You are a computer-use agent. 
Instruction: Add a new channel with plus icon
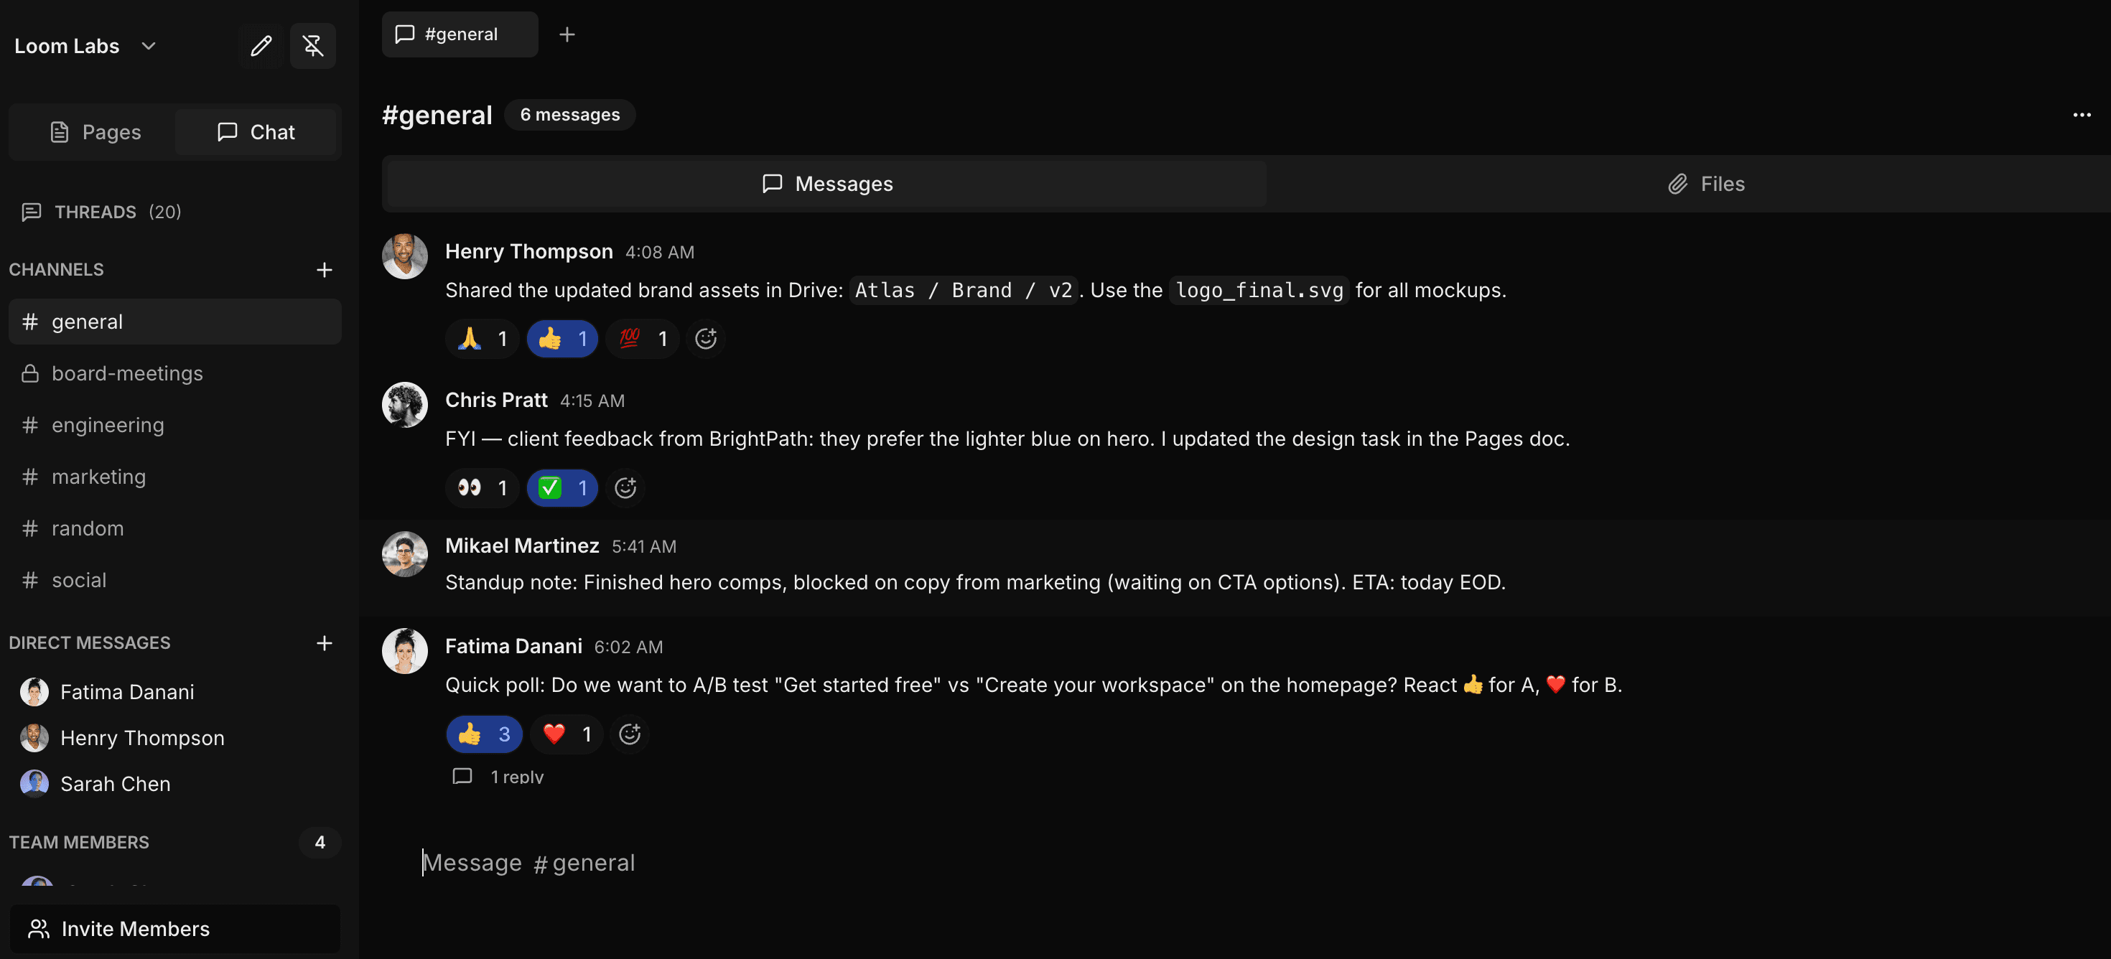tap(325, 269)
